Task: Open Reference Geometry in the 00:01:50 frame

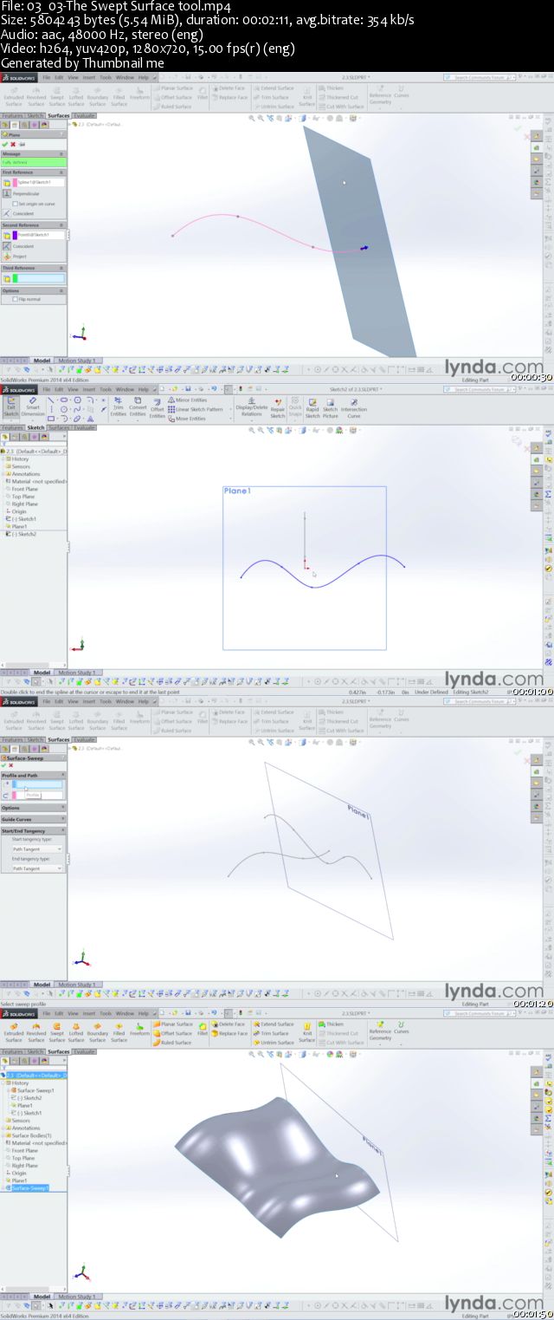Action: pos(380,1031)
